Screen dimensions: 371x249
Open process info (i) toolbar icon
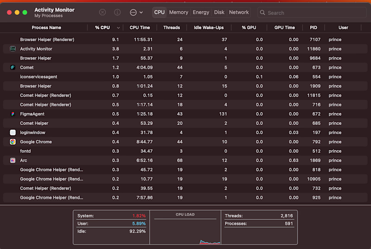pos(117,12)
